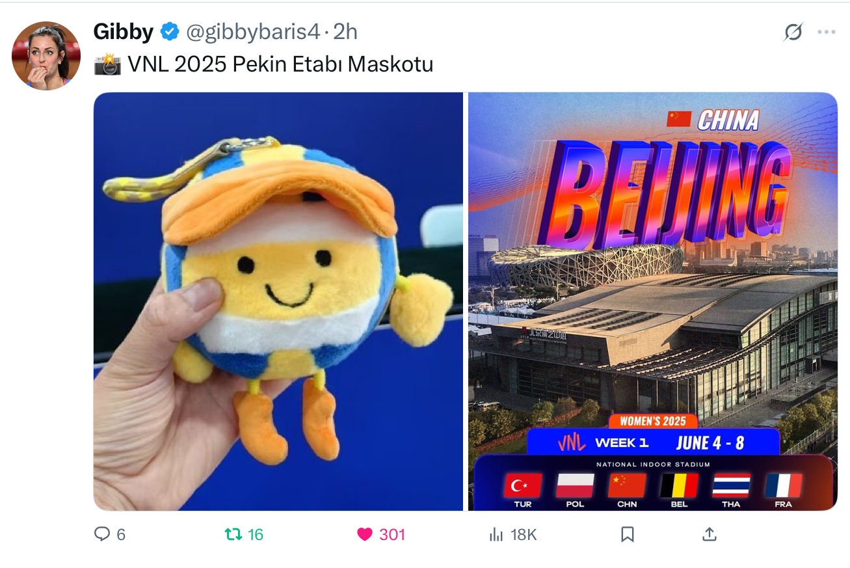Open the @gibbybaris4 handle link
This screenshot has height=568, width=850.
coord(254,31)
